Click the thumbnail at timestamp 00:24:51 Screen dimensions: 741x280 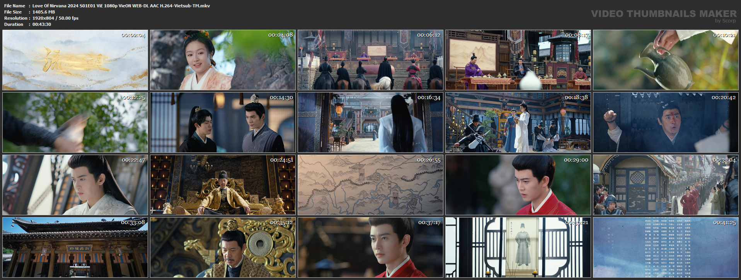pyautogui.click(x=223, y=185)
